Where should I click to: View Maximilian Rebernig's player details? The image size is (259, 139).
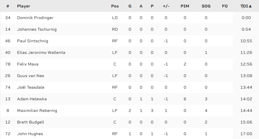pyautogui.click(x=37, y=111)
